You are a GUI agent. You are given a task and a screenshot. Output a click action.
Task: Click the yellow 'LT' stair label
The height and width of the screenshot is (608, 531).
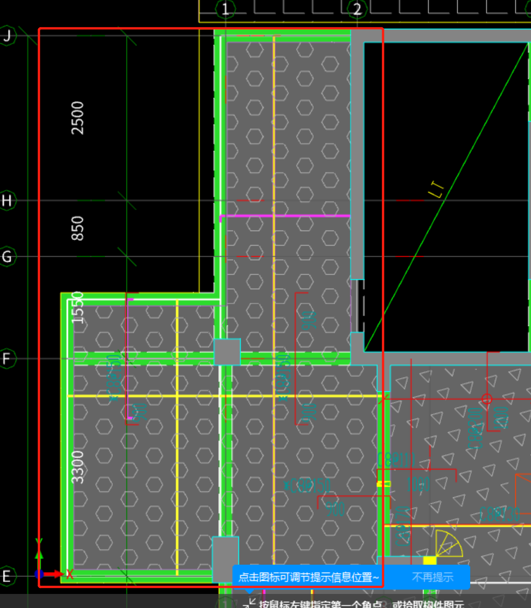(x=436, y=190)
